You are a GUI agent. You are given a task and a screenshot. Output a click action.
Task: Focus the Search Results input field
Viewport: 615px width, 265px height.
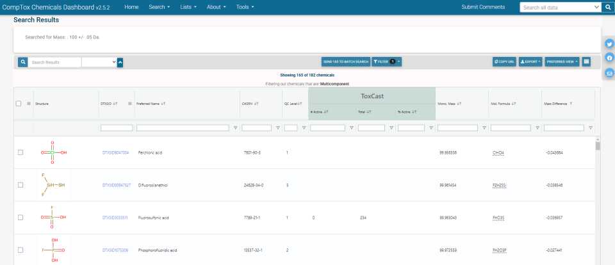54,62
